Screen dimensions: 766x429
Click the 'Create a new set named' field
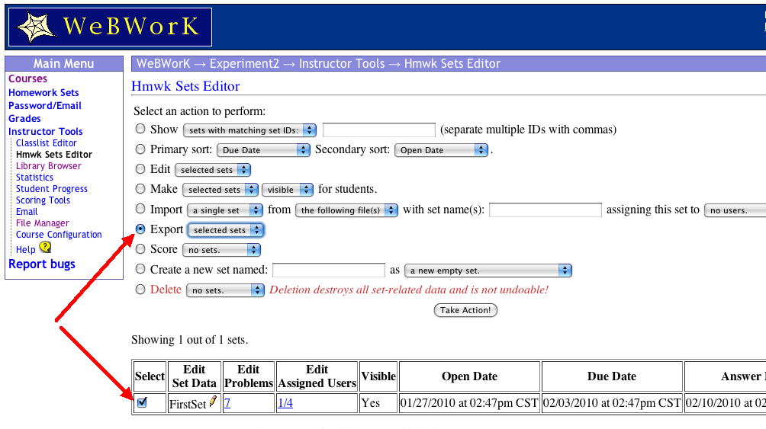(329, 270)
